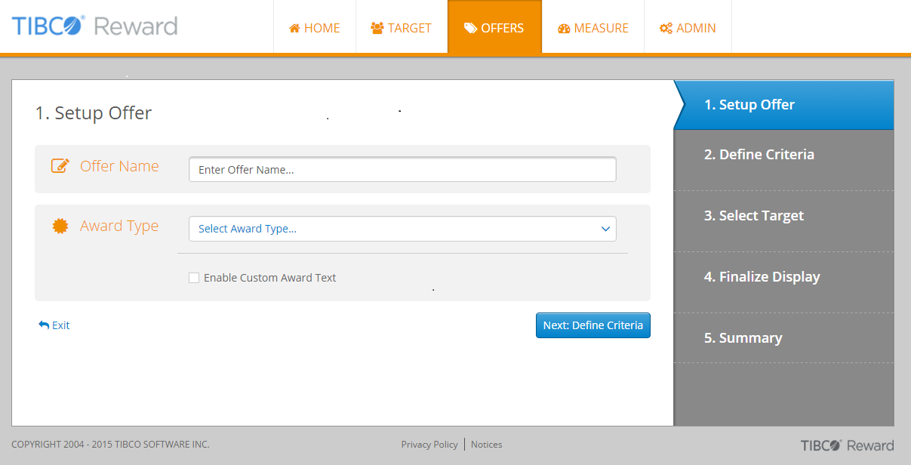Open step 4. Finalize Display
Screen dimensions: 911x465
[x=783, y=282]
